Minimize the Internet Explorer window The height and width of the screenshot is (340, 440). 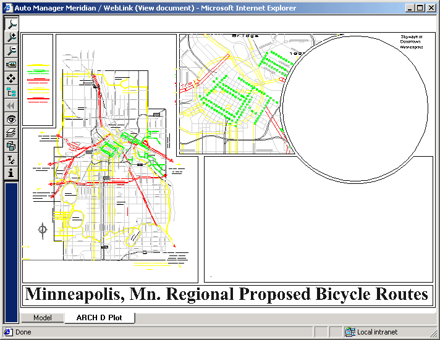point(410,8)
